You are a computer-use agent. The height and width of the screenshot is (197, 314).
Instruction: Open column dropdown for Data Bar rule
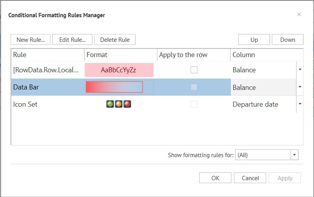pos(300,87)
